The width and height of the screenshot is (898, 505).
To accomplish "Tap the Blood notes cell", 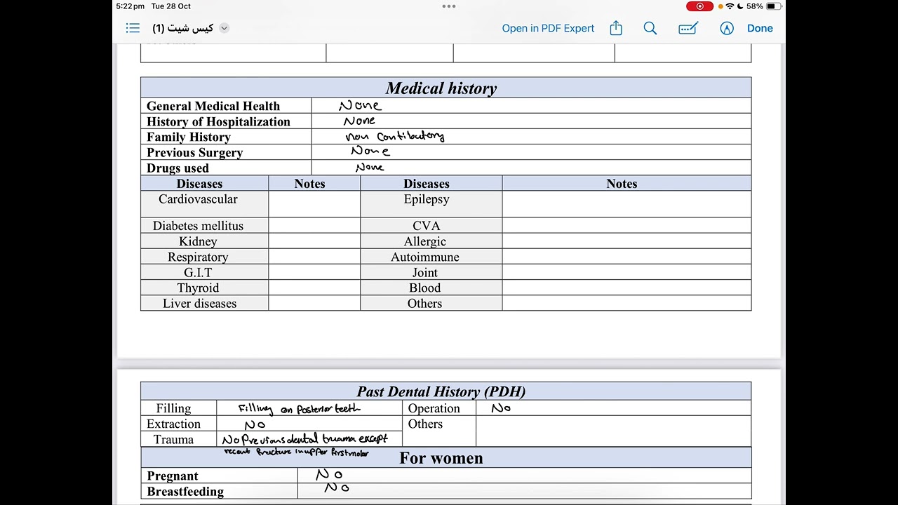I will click(626, 287).
